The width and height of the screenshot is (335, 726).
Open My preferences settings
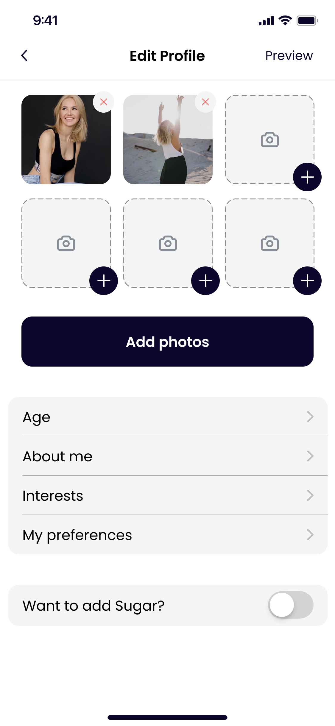pos(77,535)
